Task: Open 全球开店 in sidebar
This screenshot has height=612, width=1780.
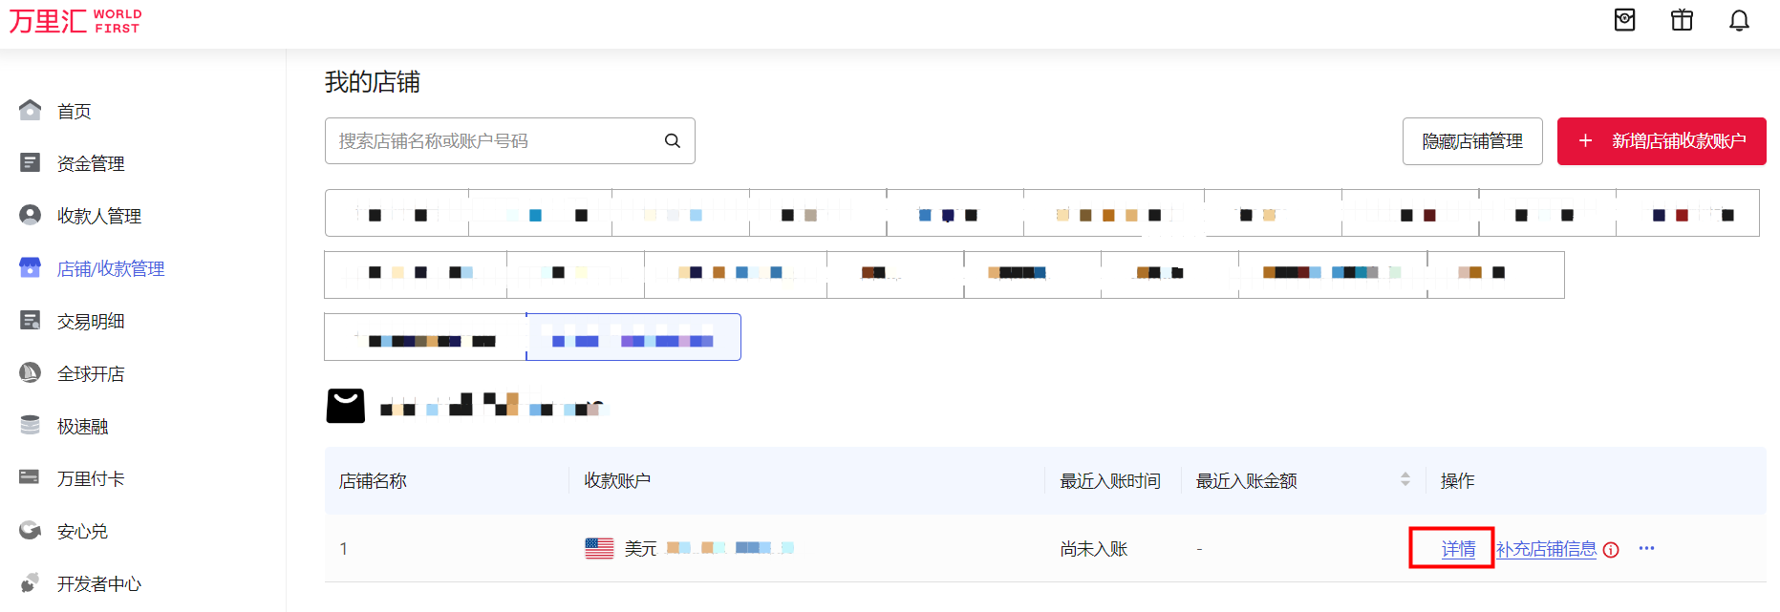Action: [x=91, y=374]
